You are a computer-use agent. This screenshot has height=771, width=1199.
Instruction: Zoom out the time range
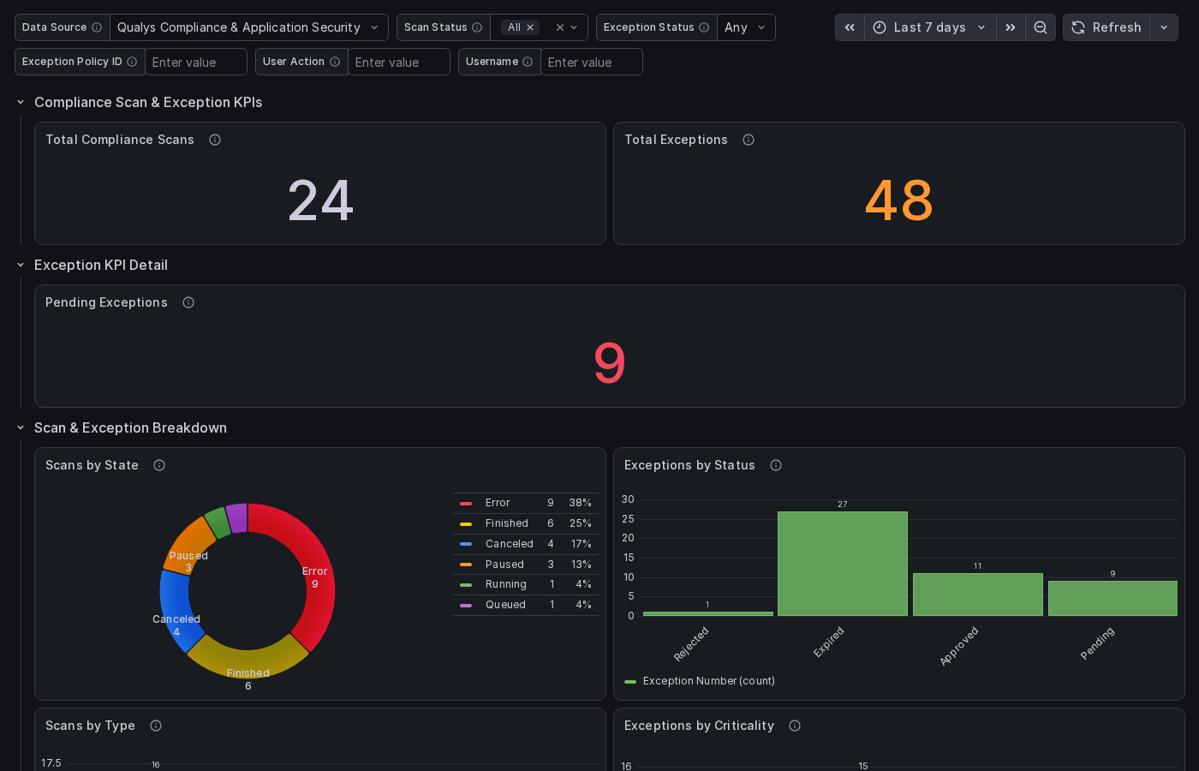coord(1041,27)
